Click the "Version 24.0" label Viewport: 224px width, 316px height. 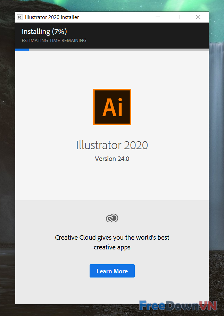pyautogui.click(x=112, y=159)
